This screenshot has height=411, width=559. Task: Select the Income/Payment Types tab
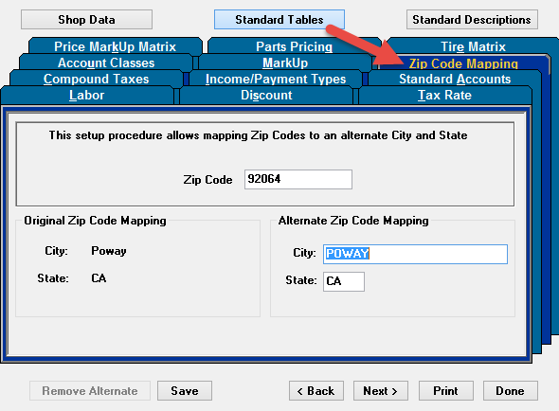(x=276, y=79)
